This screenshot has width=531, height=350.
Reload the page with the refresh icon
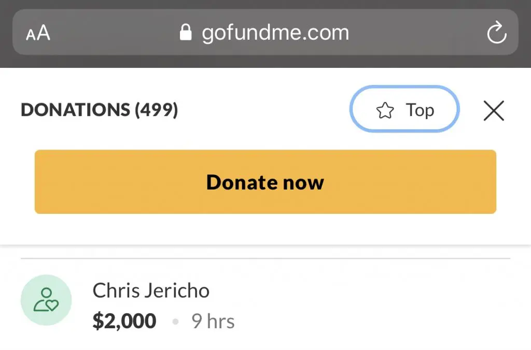pos(496,33)
